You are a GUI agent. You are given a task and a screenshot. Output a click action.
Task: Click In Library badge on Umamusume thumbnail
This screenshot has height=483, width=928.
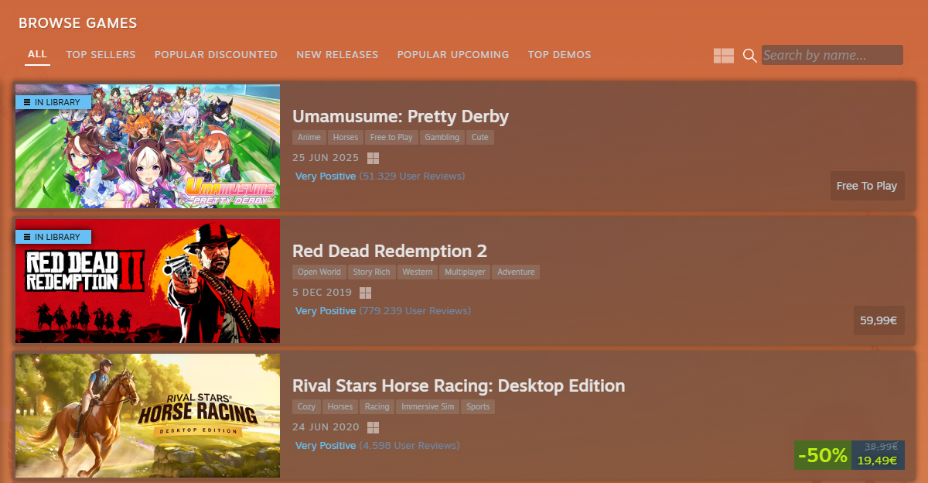coord(53,102)
